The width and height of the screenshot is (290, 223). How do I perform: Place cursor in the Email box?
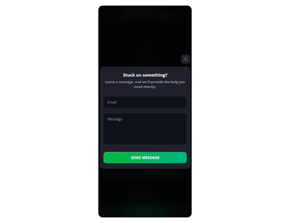click(145, 102)
